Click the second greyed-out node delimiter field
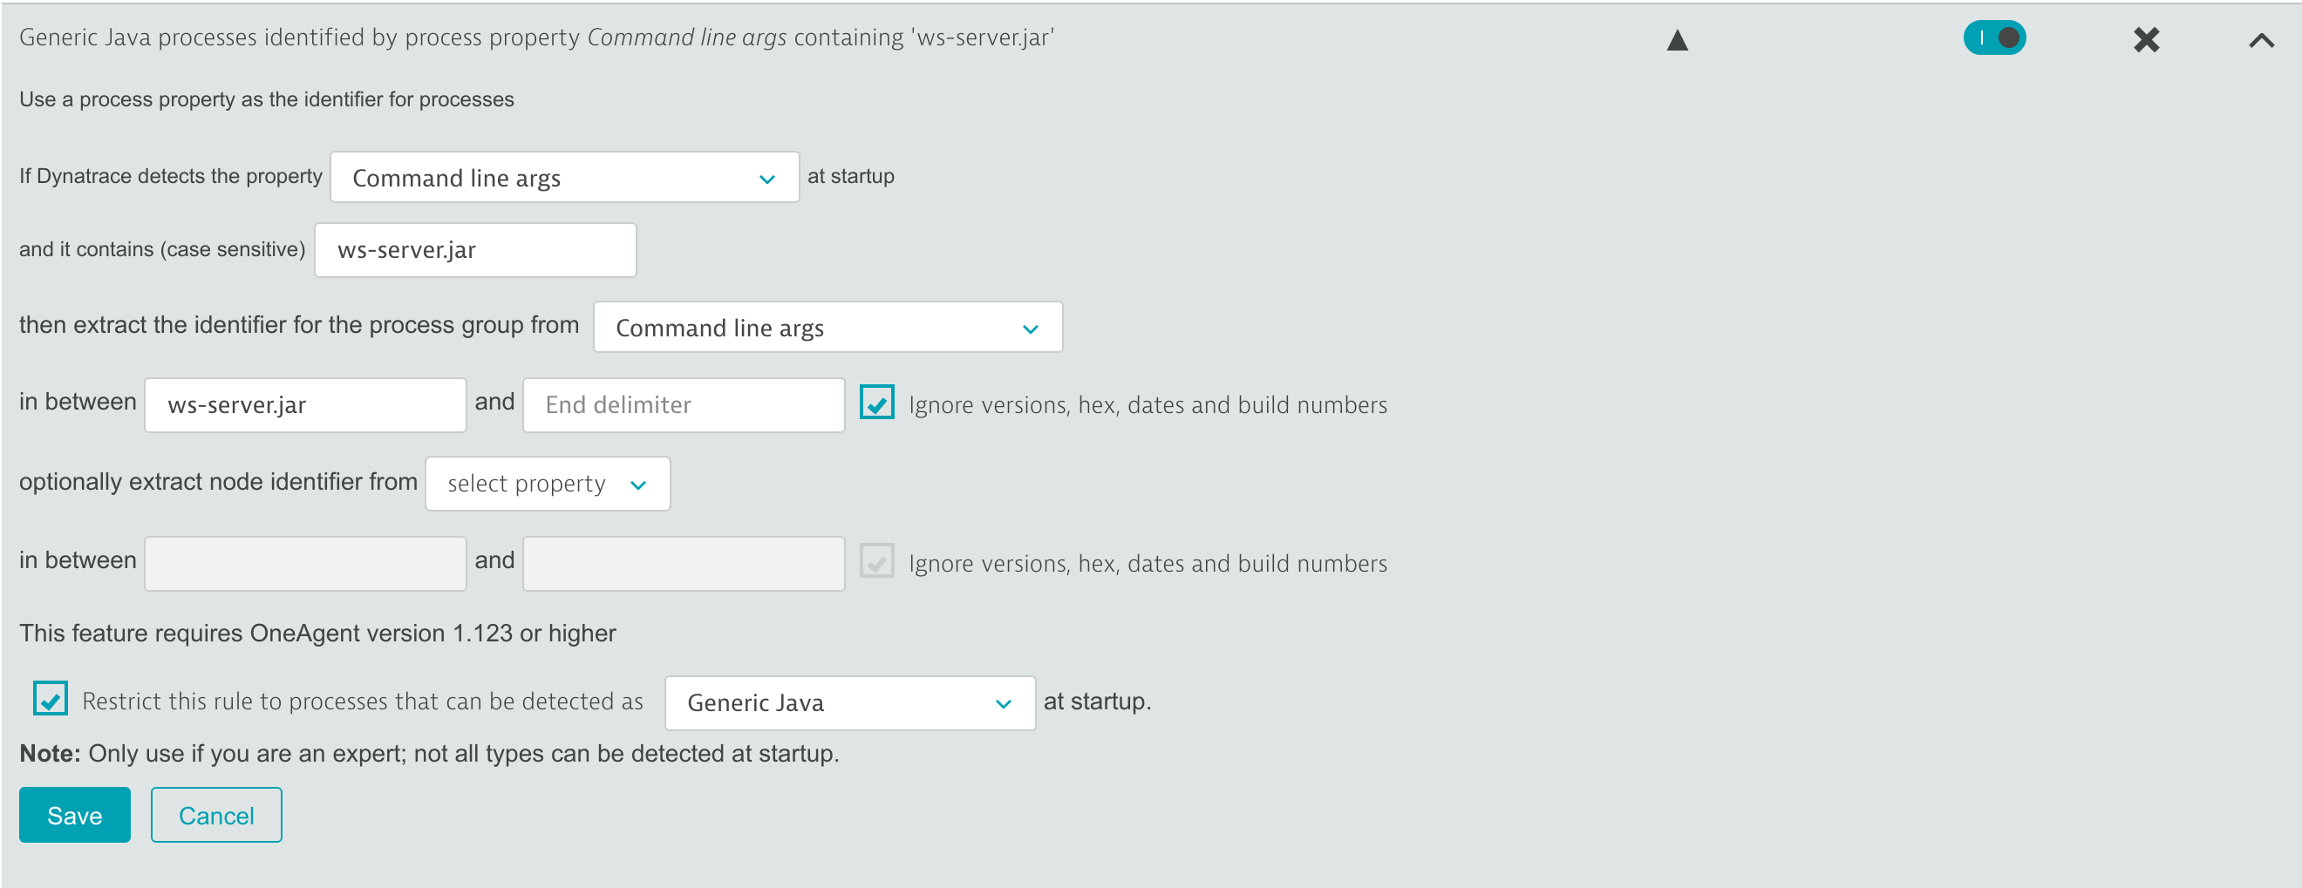2302x888 pixels. coord(683,564)
